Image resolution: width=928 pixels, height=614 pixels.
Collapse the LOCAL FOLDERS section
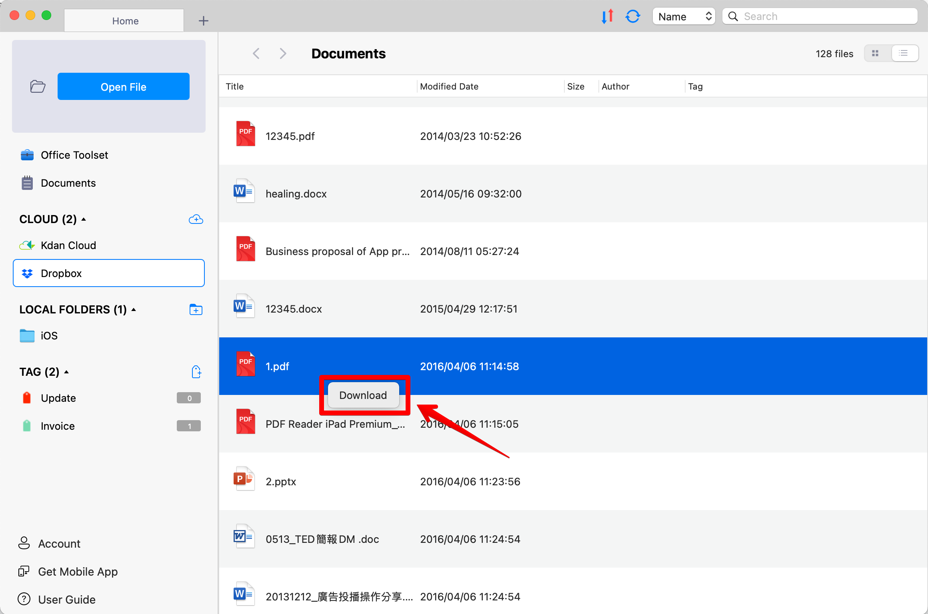pyautogui.click(x=134, y=309)
